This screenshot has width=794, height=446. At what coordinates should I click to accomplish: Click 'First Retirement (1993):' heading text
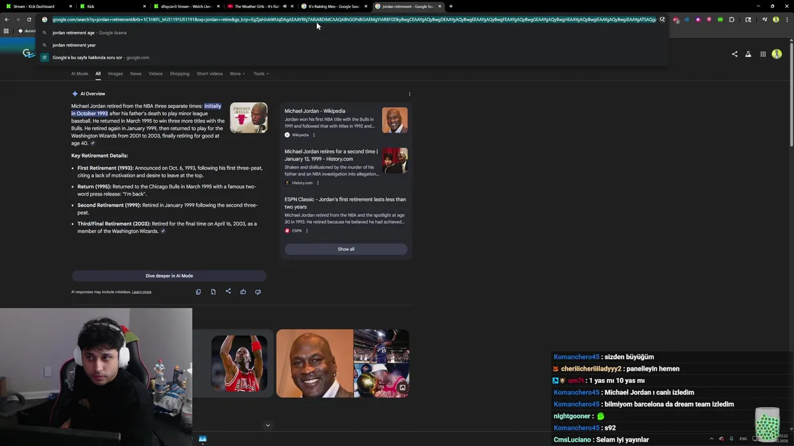pos(105,168)
